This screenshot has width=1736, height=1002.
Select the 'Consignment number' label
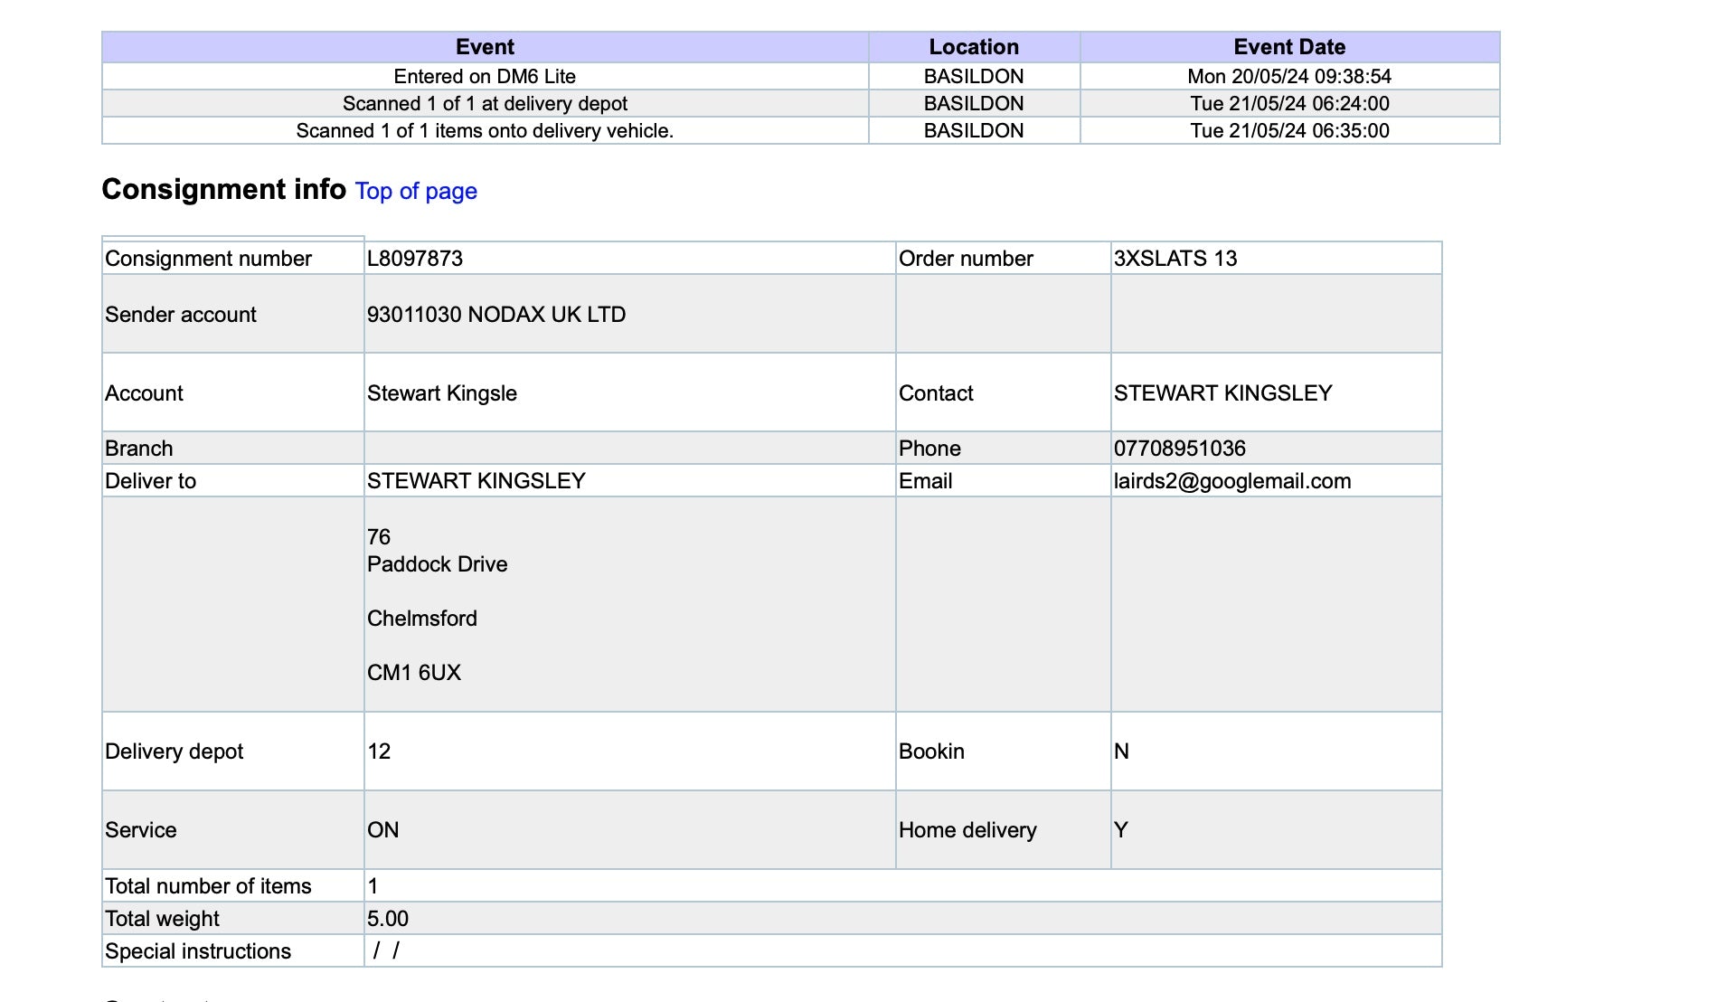[x=208, y=259]
